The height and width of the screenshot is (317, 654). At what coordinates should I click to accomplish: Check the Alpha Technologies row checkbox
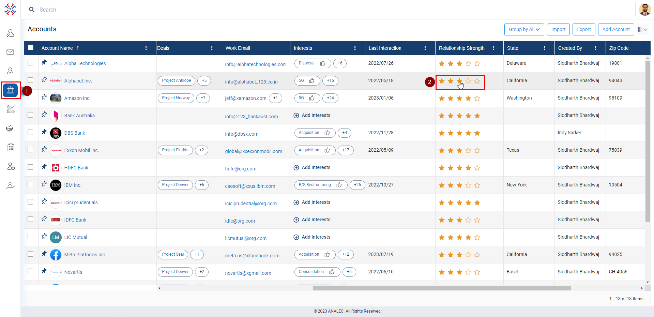point(30,63)
